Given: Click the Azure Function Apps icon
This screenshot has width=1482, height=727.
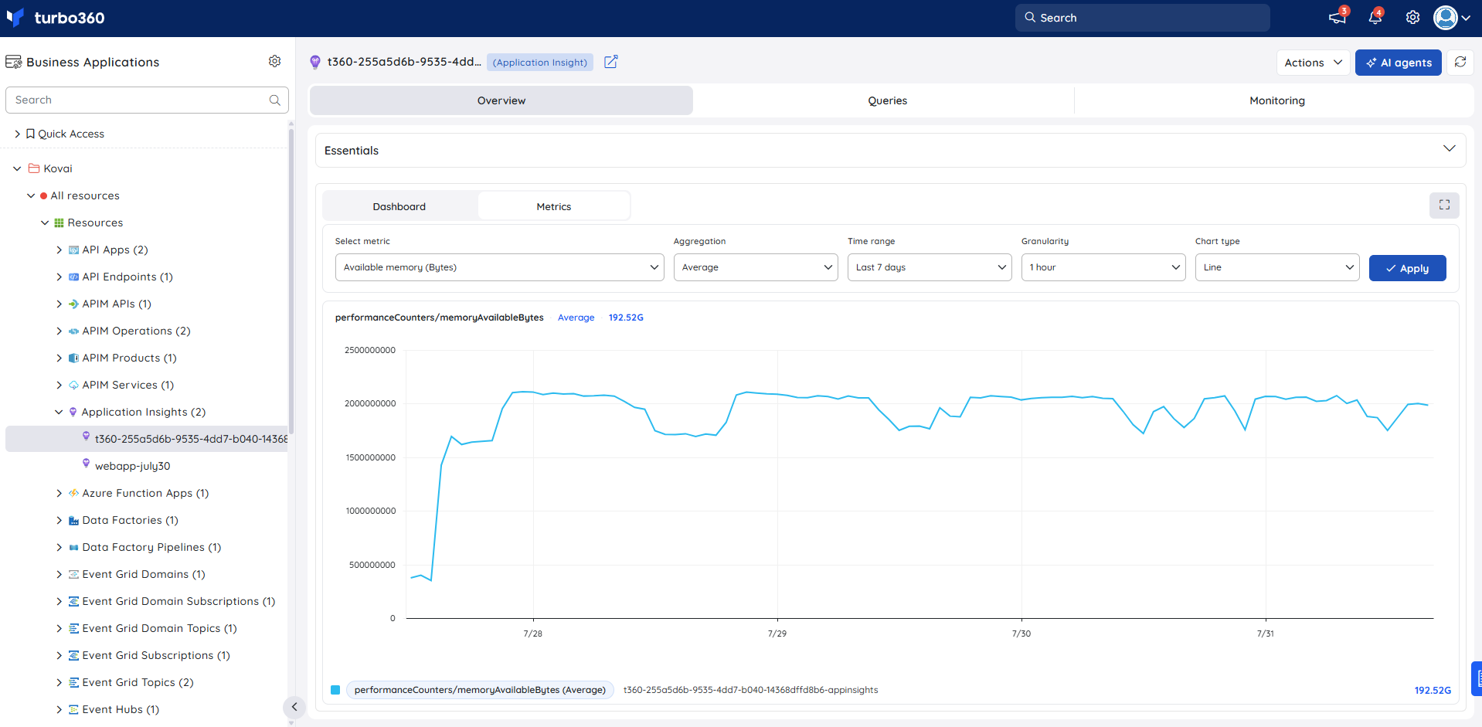Looking at the screenshot, I should [x=73, y=493].
